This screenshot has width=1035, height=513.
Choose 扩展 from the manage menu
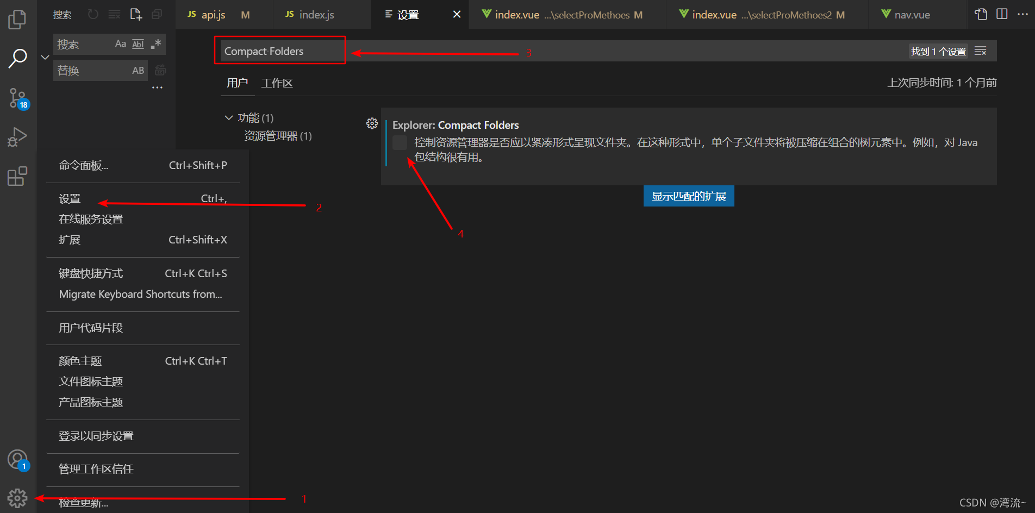point(143,240)
